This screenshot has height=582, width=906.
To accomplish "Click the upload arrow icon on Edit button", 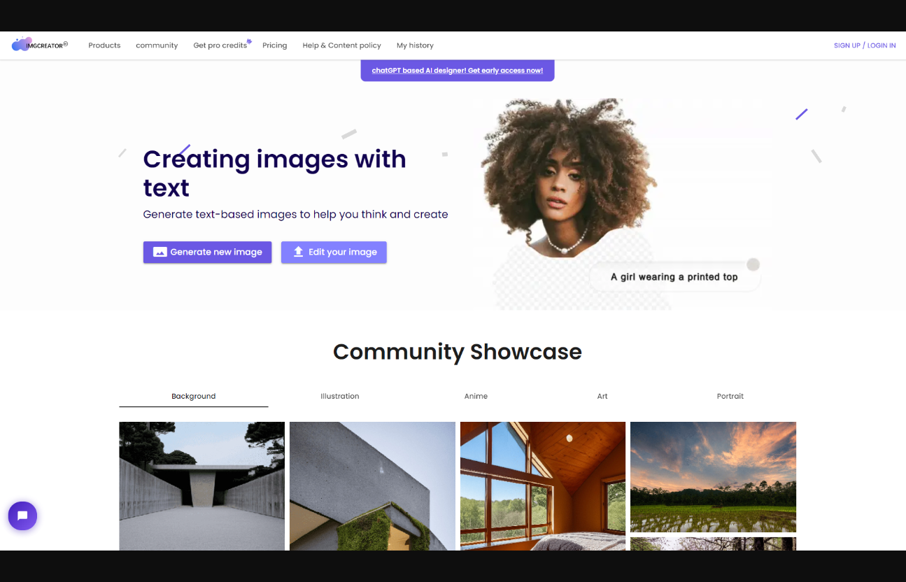I will [x=298, y=253].
